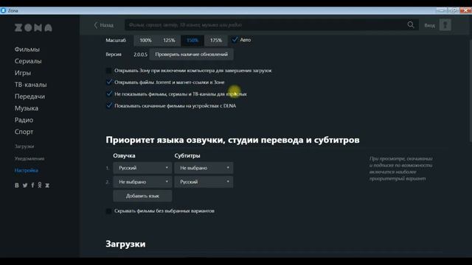Click the Озвучка column header
Viewport: 472px width, 265px height.
pyautogui.click(x=124, y=155)
